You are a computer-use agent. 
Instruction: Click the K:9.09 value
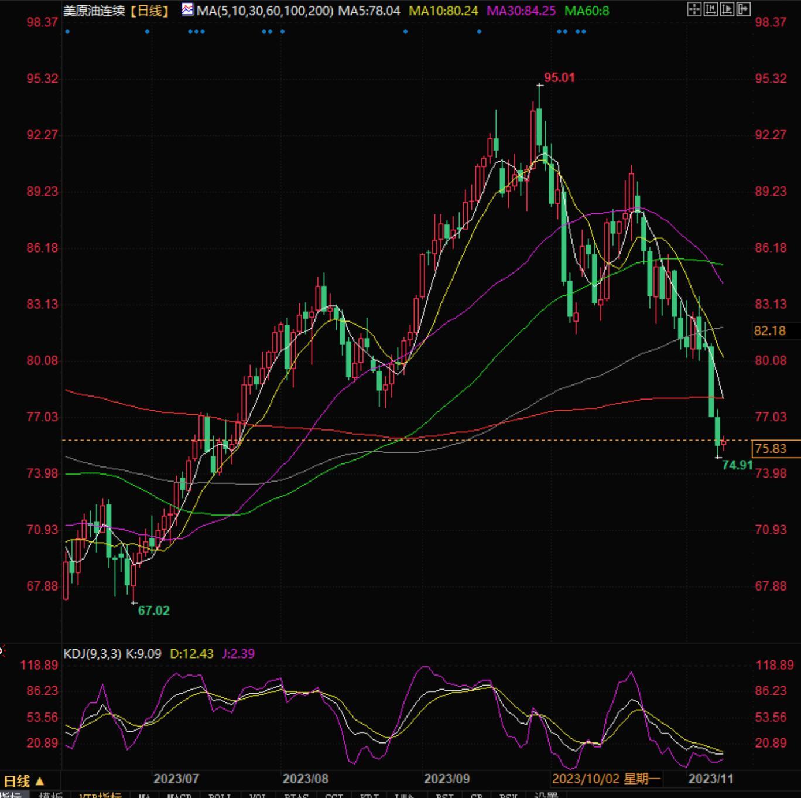pos(144,653)
